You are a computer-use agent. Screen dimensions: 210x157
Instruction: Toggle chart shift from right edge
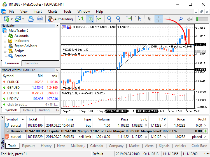pyautogui.click(x=138, y=19)
